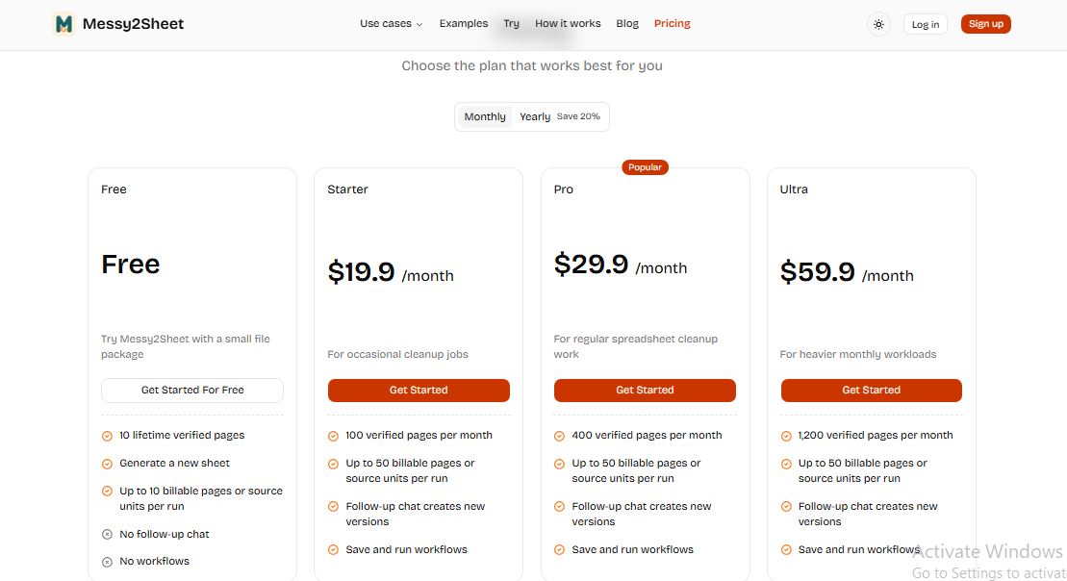Switch billing to Monthly

pyautogui.click(x=485, y=117)
